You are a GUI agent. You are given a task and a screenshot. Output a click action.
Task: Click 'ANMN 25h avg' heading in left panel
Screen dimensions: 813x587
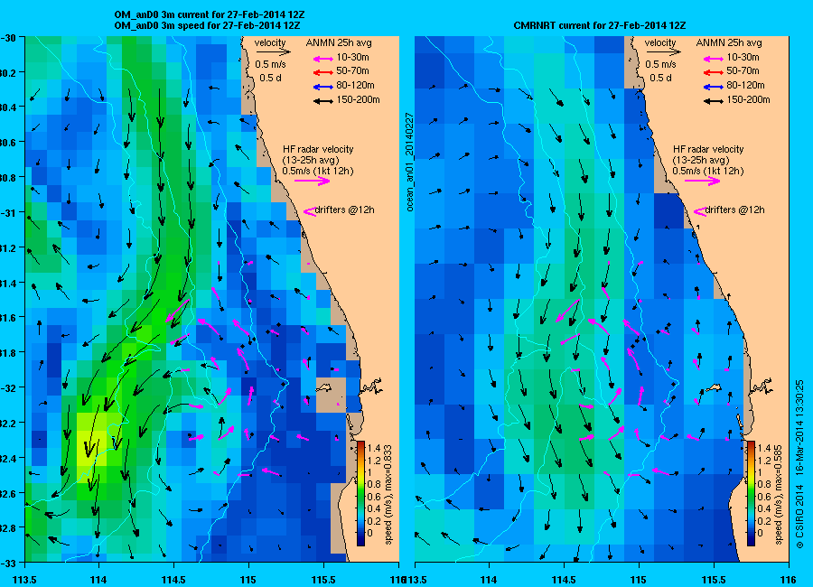click(339, 42)
